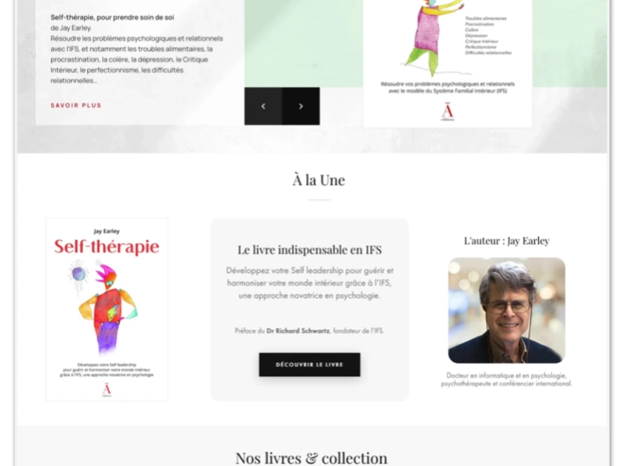This screenshot has width=625, height=466.
Task: Click the slide title Self-thérapie, pour prendre soin de soi
Action: click(x=112, y=18)
